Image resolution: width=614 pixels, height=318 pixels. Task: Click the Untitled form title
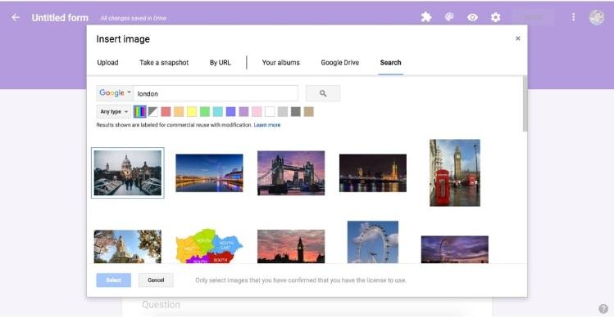click(60, 18)
